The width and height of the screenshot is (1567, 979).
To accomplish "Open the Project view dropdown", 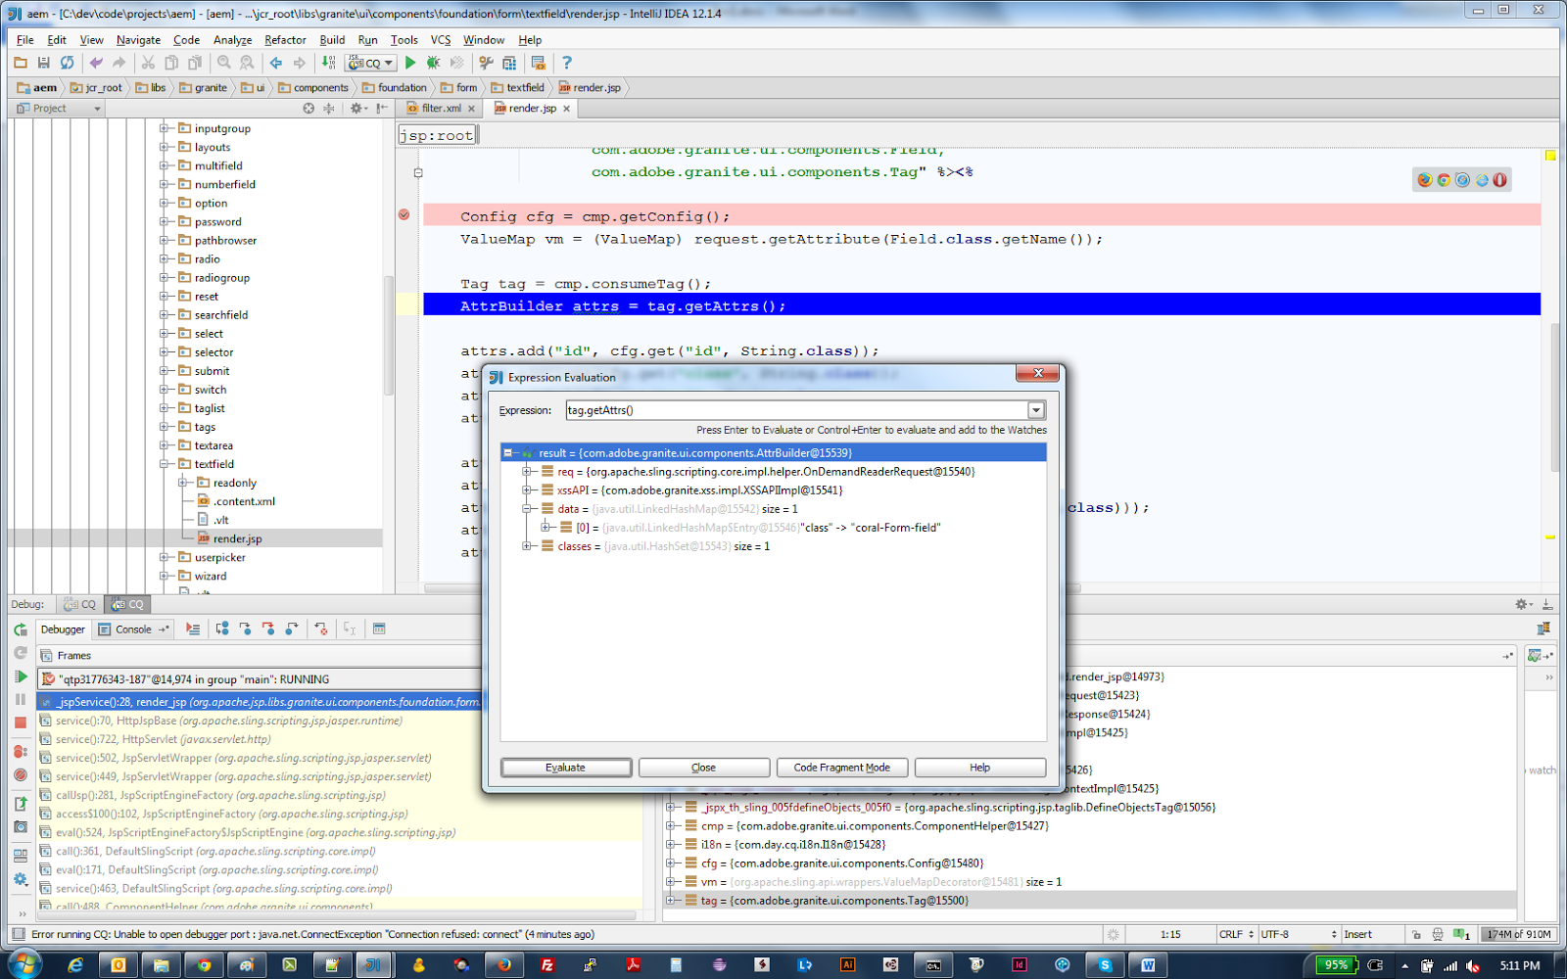I will 59,109.
